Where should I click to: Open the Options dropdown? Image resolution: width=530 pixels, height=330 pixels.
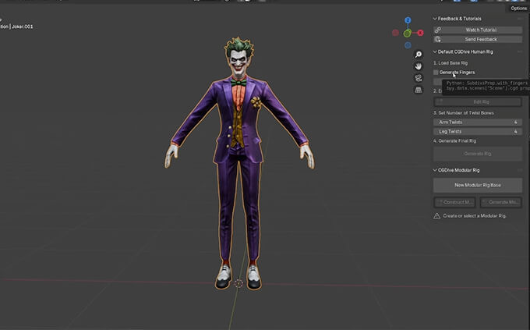[x=518, y=8]
